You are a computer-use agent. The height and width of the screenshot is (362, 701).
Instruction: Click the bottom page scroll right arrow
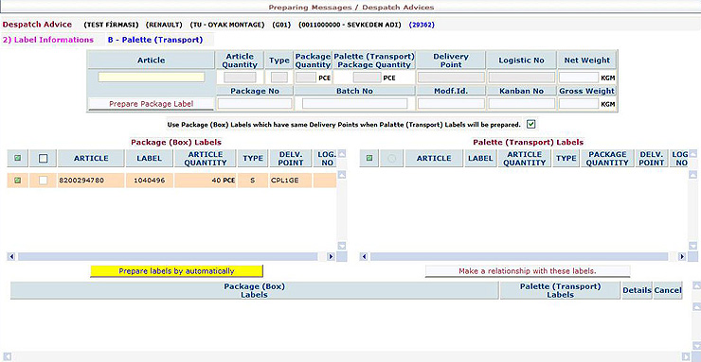click(x=686, y=356)
